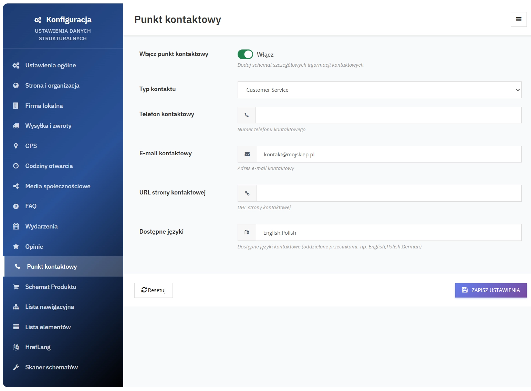
Task: Click into the URL strony kontaktowej field
Action: coord(389,193)
